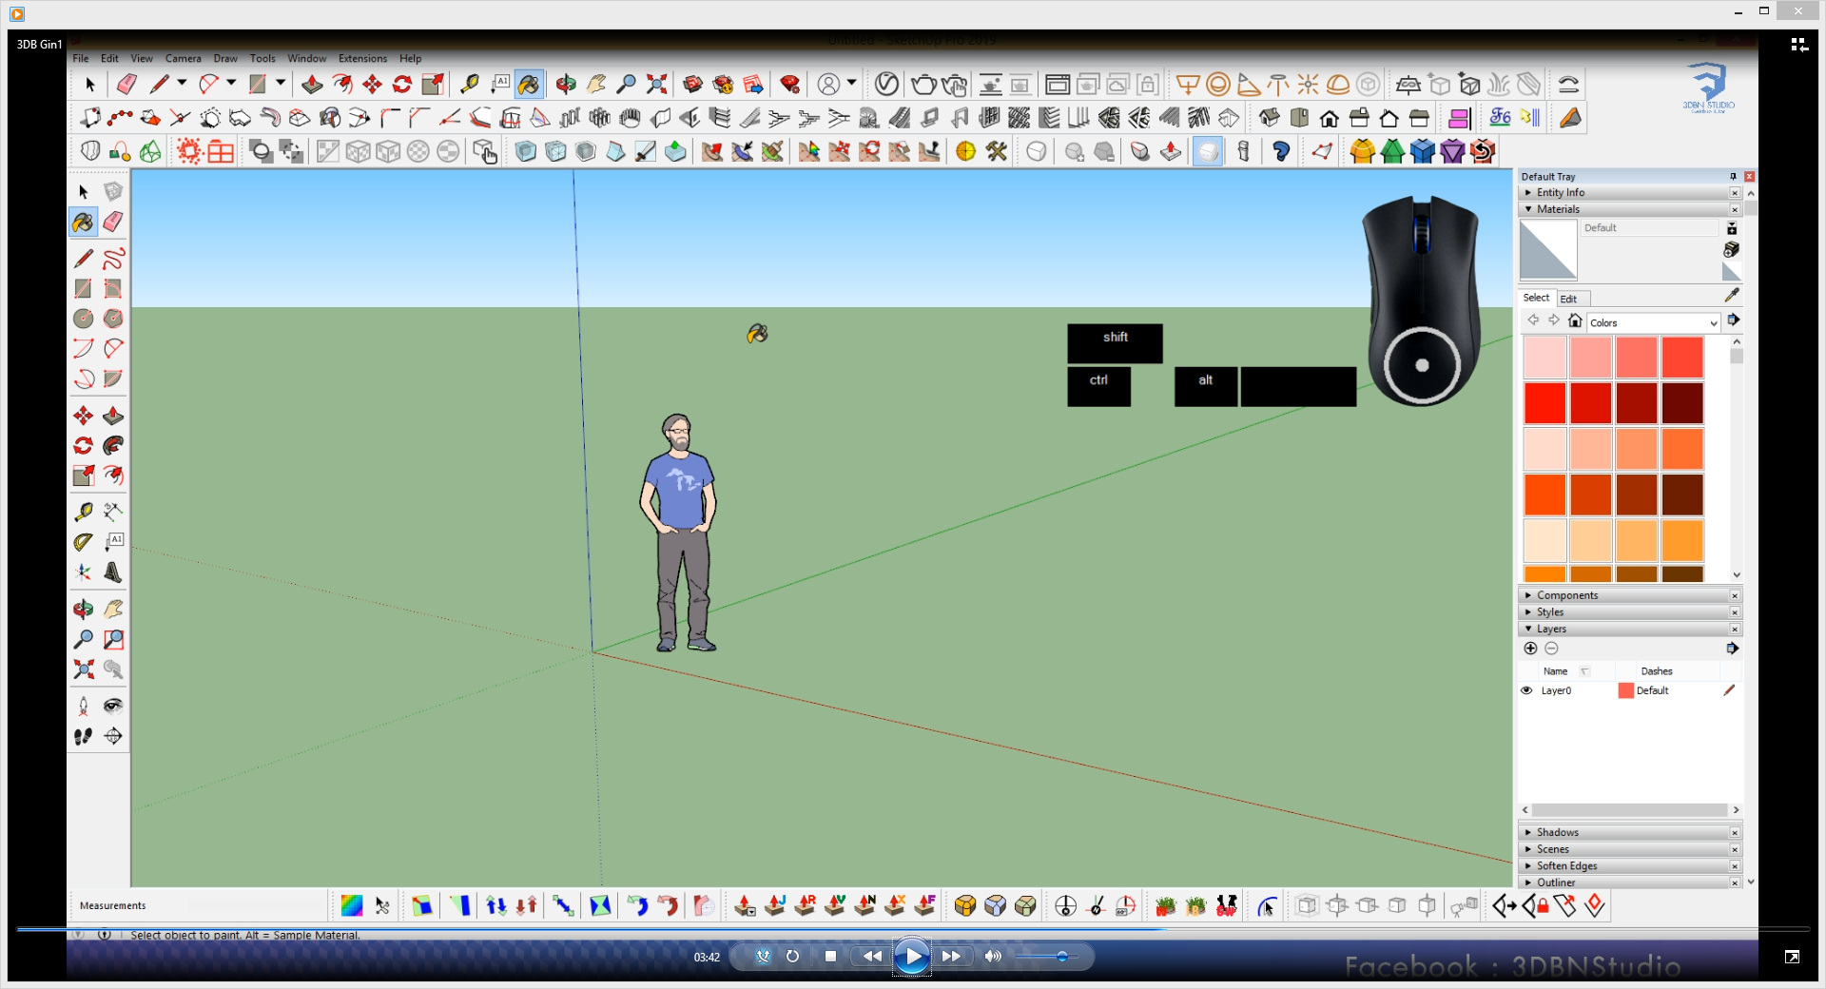The image size is (1826, 989).
Task: Click the Measurements input field
Action: pos(256,905)
